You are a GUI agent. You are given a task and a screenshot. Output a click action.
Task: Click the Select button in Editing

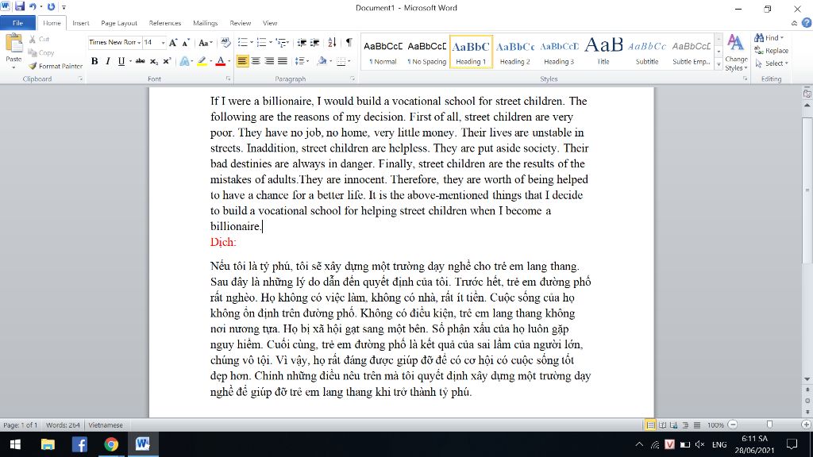pos(772,63)
